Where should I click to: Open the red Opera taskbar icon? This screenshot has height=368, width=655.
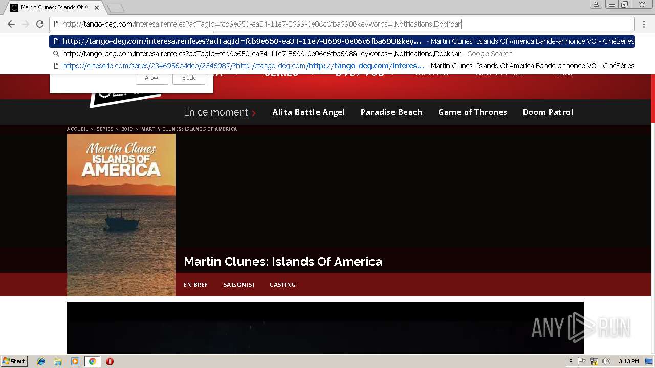(x=110, y=361)
